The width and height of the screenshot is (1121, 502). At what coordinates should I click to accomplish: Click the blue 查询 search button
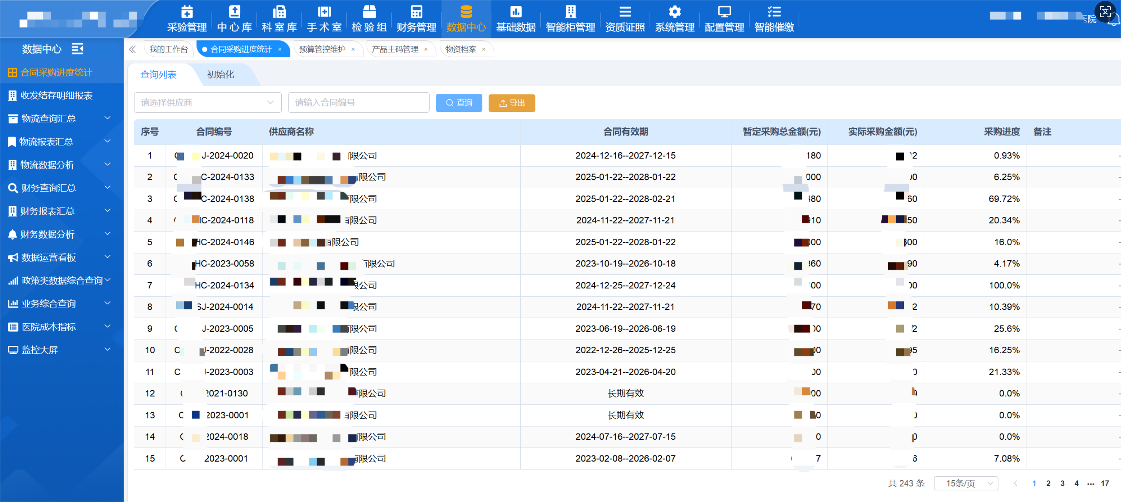click(x=459, y=103)
